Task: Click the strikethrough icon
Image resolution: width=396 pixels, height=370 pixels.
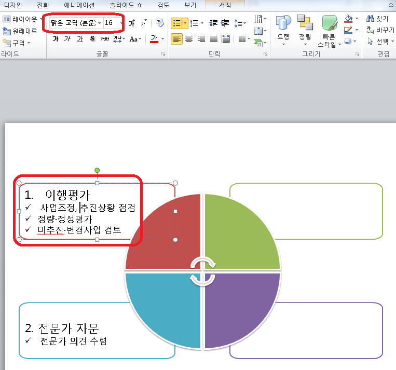Action: point(105,39)
